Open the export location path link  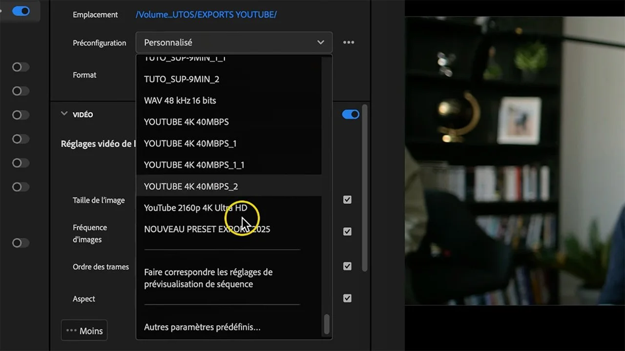click(x=206, y=14)
